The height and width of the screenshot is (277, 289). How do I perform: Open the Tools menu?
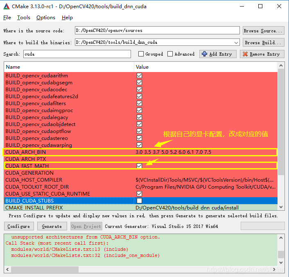pyautogui.click(x=24, y=18)
